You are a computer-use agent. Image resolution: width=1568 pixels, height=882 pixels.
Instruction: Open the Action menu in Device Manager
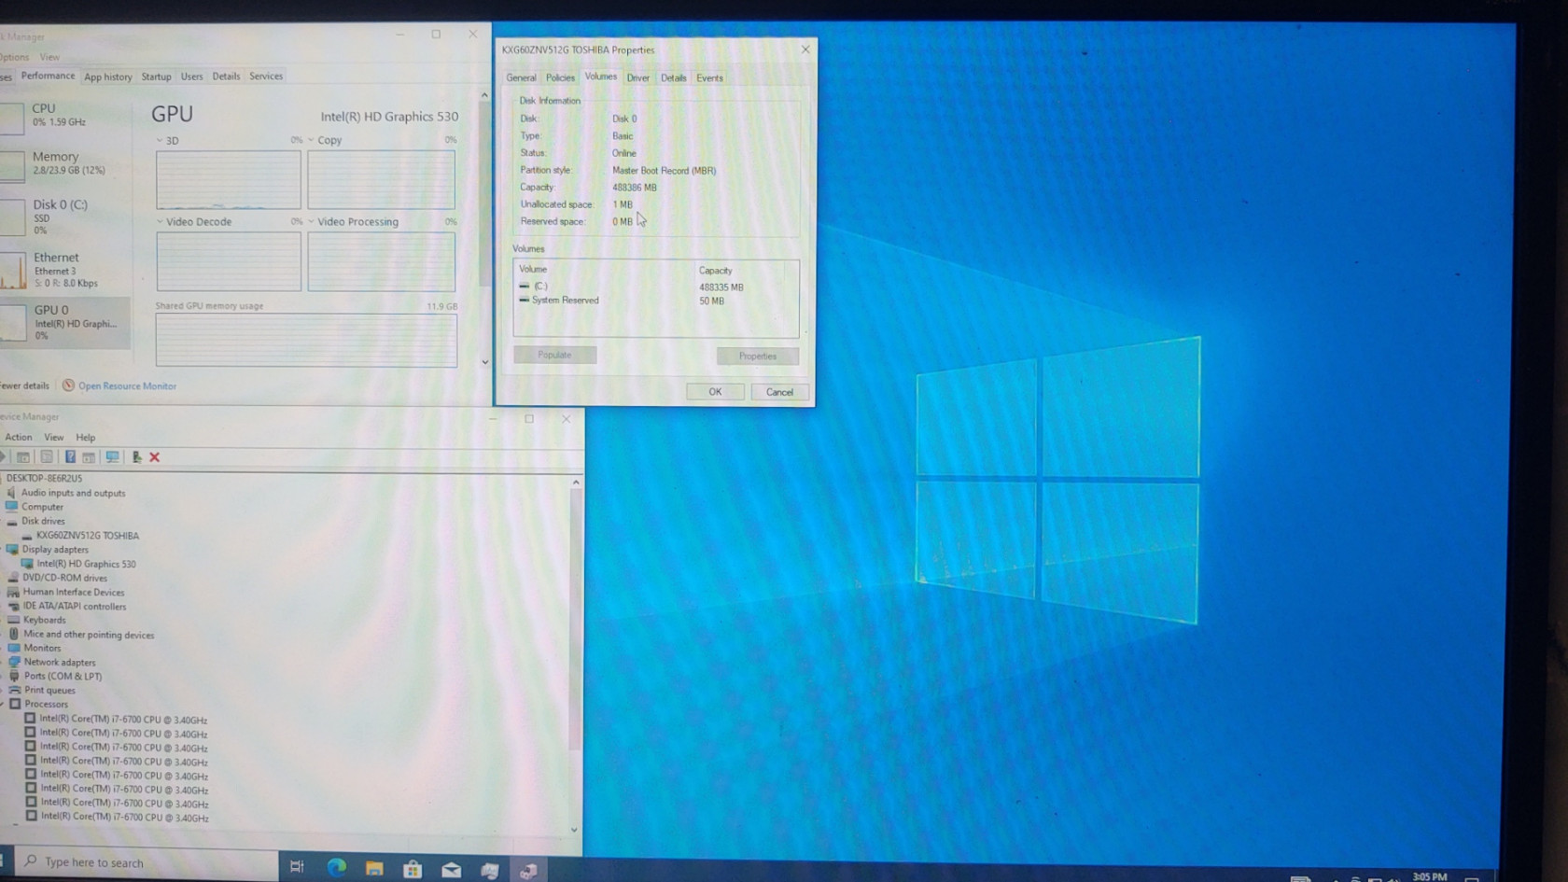18,437
